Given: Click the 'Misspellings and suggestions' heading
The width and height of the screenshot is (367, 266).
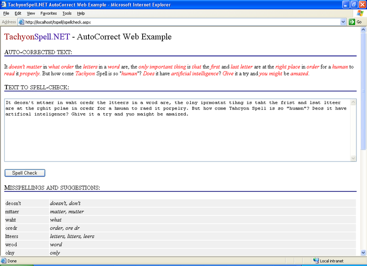Looking at the screenshot, I should 52,188.
